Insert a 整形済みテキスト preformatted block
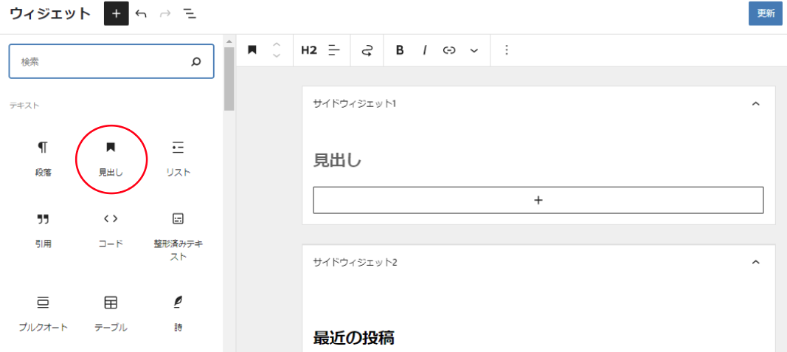The image size is (787, 352). coord(178,237)
